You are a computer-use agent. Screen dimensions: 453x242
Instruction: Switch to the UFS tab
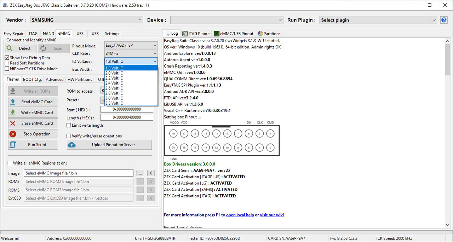80,34
